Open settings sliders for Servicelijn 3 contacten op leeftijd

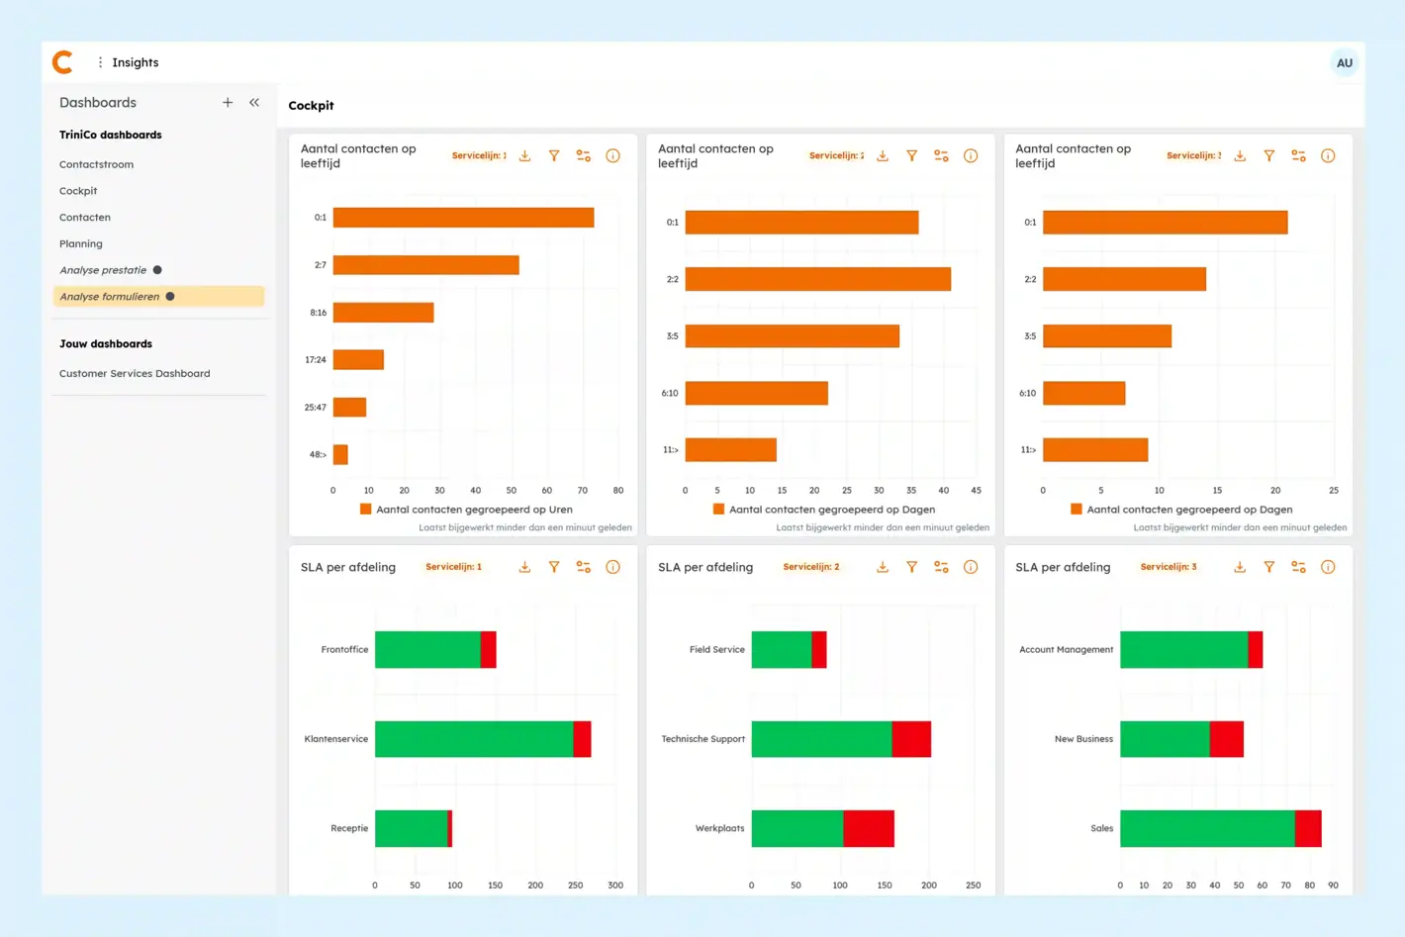pyautogui.click(x=1299, y=156)
